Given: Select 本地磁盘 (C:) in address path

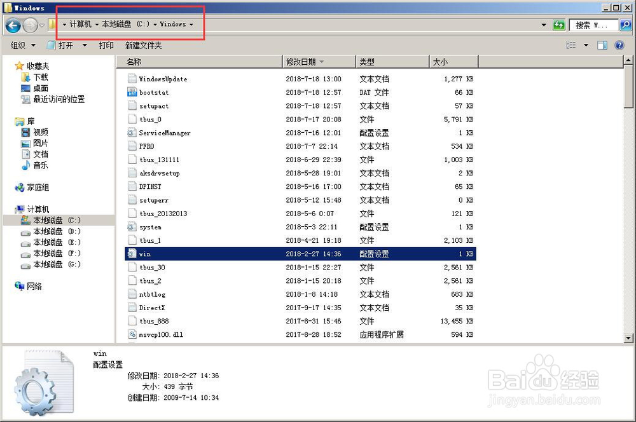Looking at the screenshot, I should [126, 24].
